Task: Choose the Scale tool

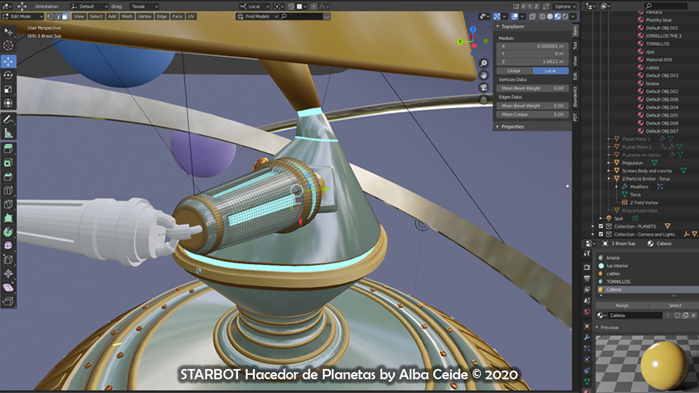Action: pyautogui.click(x=8, y=89)
